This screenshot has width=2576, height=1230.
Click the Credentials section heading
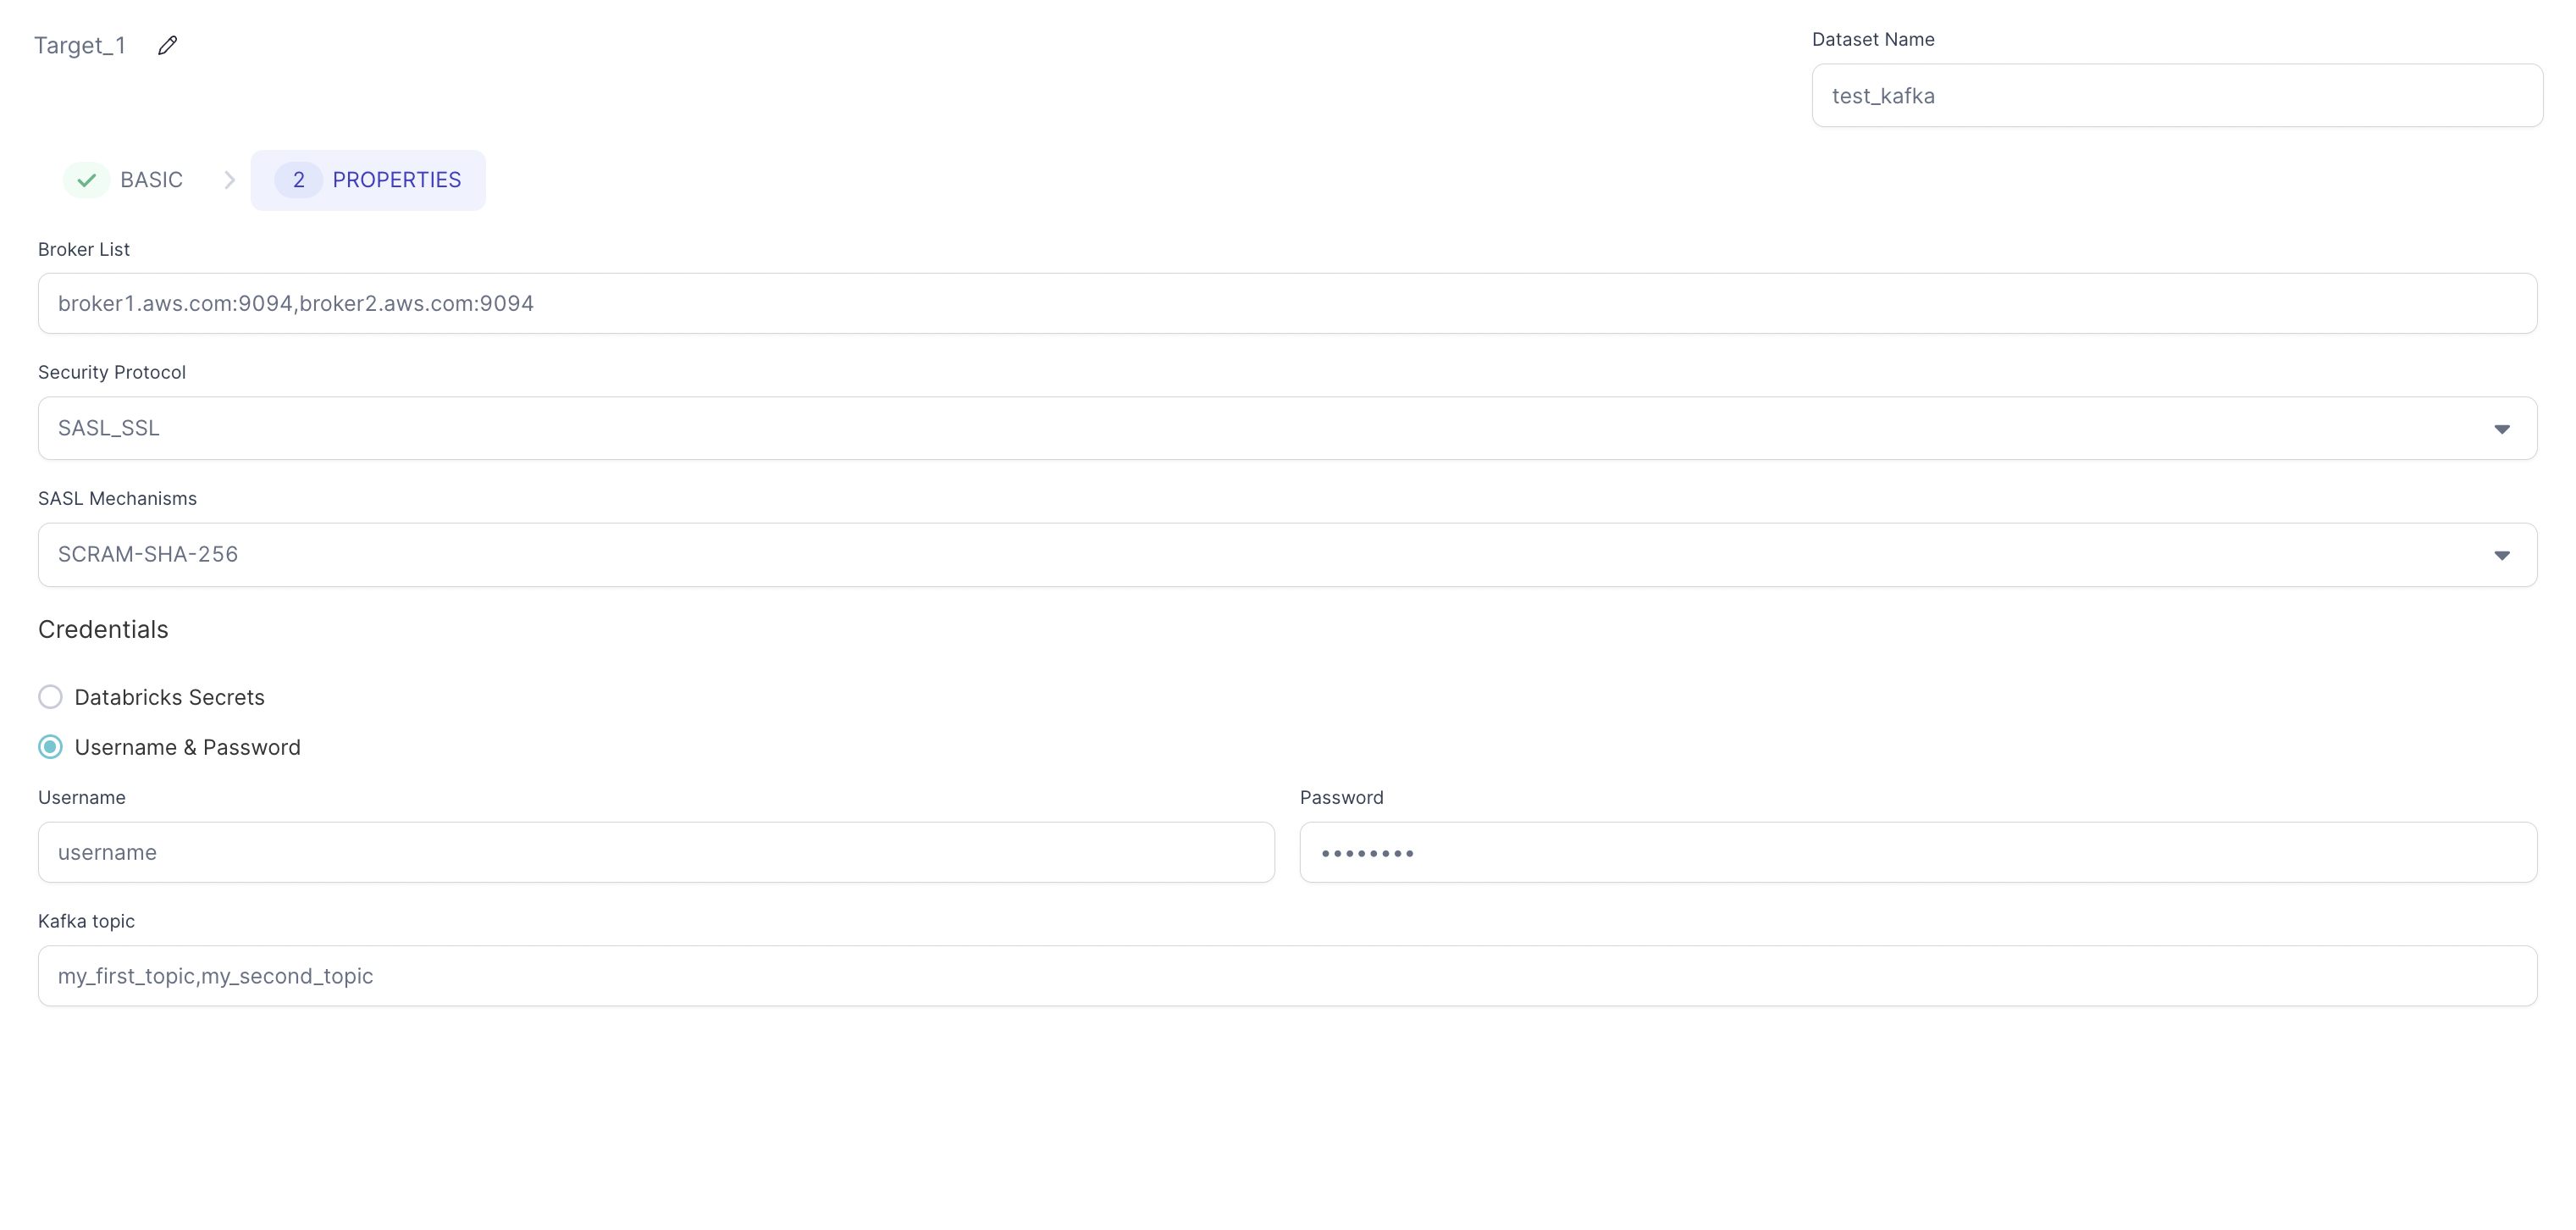click(x=103, y=629)
